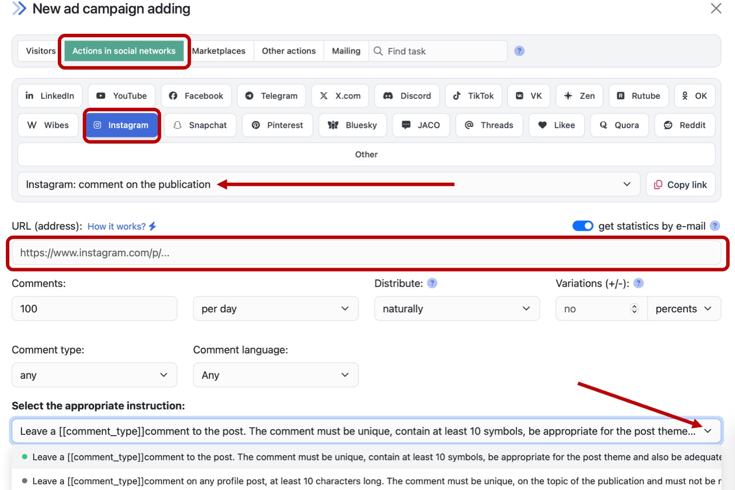735x490 pixels.
Task: Open the Mailing tab
Action: tap(346, 51)
